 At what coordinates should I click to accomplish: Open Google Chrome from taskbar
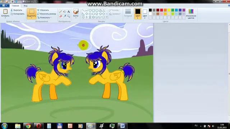click(x=28, y=126)
